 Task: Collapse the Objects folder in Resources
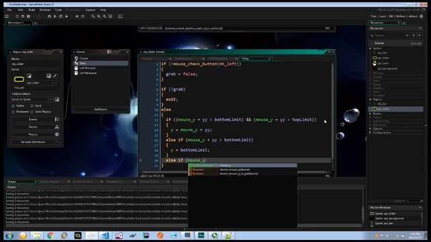(370, 99)
